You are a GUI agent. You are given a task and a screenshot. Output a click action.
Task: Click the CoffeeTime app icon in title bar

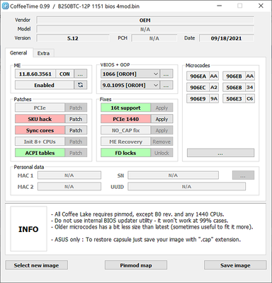tap(5, 6)
